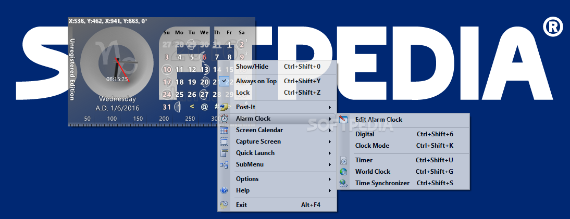The width and height of the screenshot is (570, 219).
Task: Expand the Options submenu arrow
Action: point(330,179)
